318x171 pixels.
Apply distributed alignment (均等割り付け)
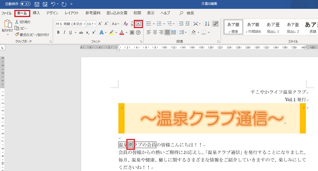[x=174, y=32]
